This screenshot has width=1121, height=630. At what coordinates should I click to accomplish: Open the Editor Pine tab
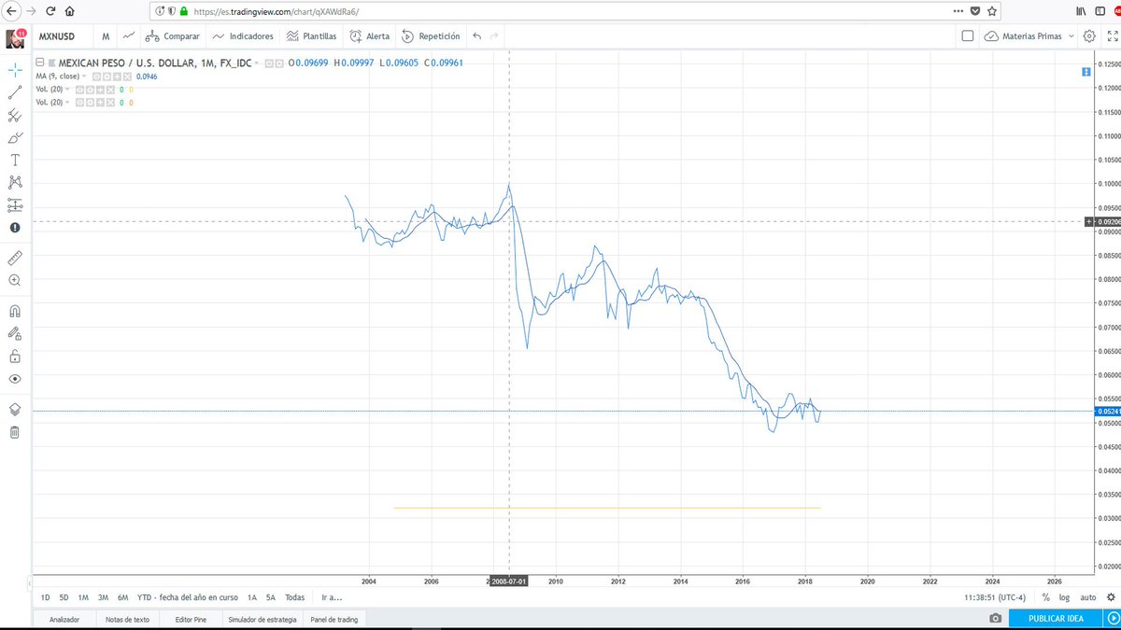(x=191, y=619)
